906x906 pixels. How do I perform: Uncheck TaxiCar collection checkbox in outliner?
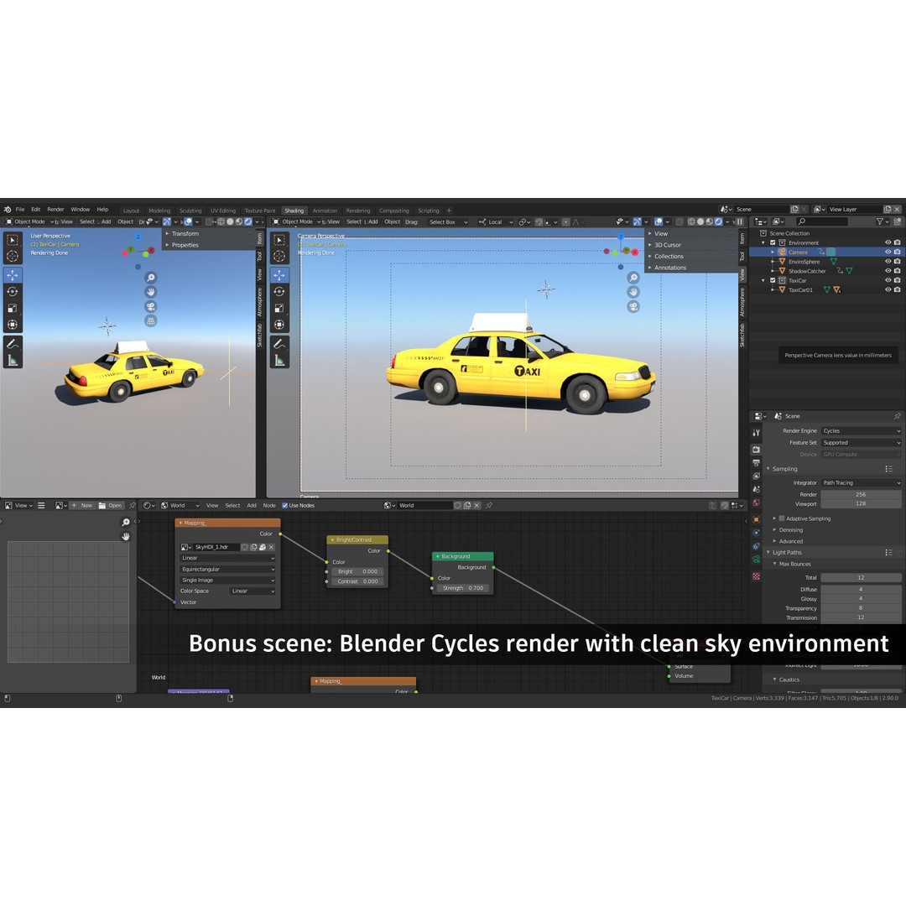[773, 280]
